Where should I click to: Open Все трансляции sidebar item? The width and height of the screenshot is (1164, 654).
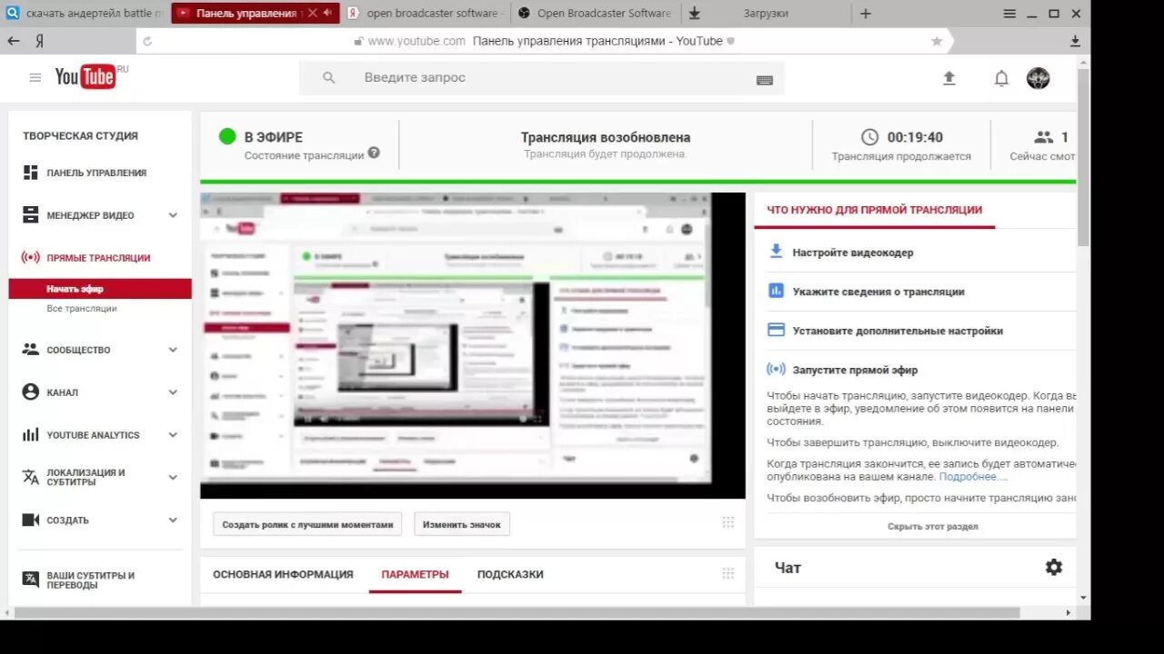(x=82, y=309)
